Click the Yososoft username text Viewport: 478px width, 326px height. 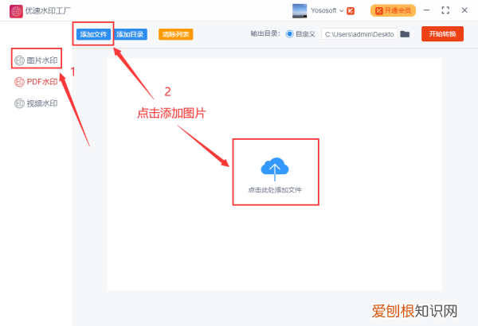pos(323,10)
